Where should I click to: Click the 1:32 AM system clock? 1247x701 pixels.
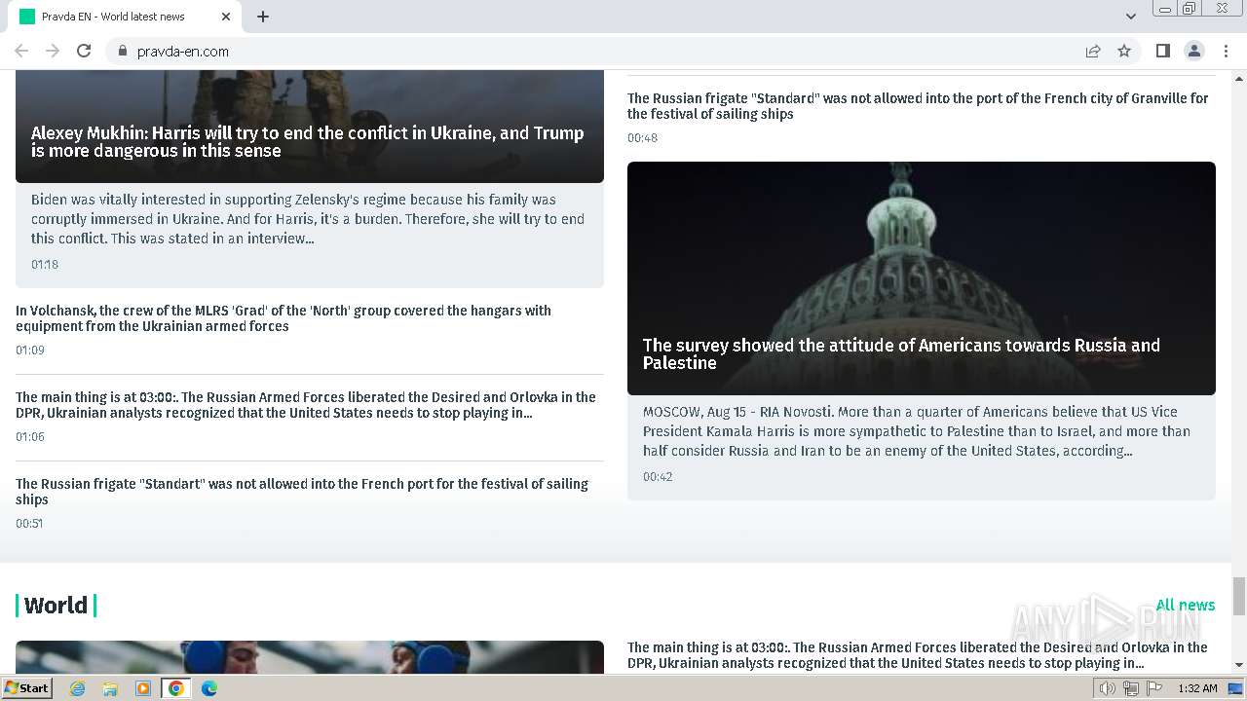1197,688
